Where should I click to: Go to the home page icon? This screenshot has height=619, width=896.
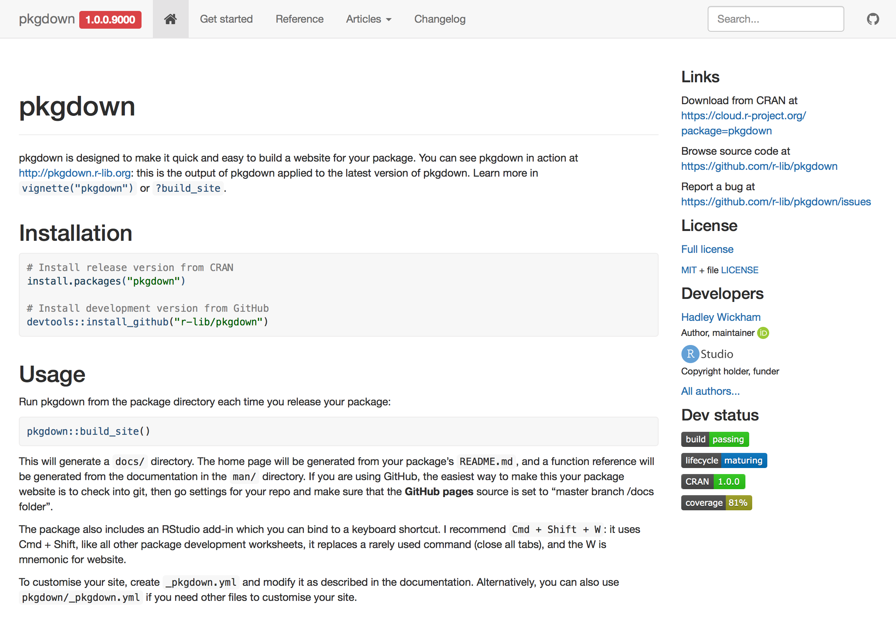point(170,19)
